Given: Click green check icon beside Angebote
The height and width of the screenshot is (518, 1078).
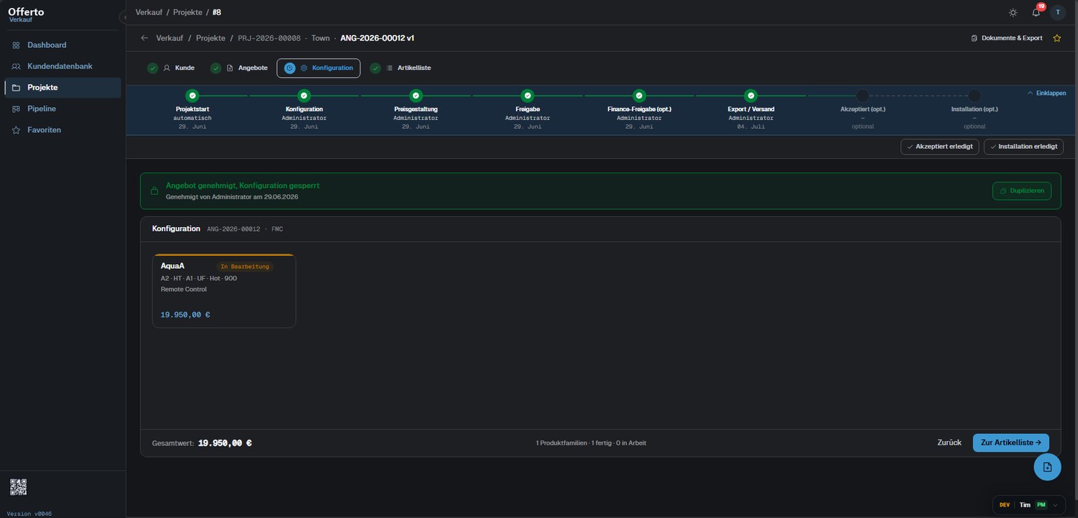Looking at the screenshot, I should [216, 68].
